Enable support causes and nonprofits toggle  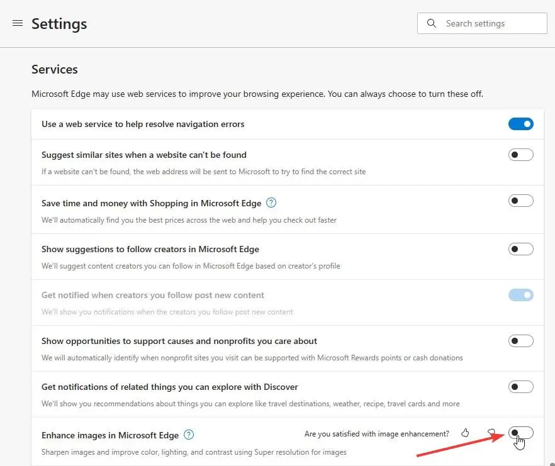click(520, 341)
